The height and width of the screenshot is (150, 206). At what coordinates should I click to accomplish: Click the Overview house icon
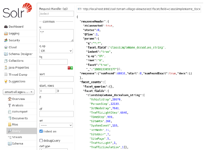10,99
